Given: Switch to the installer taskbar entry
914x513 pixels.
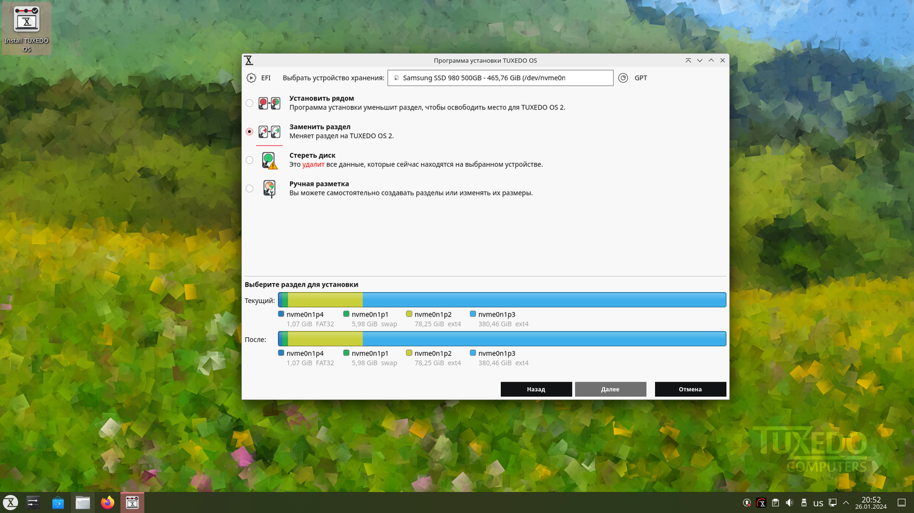Looking at the screenshot, I should tap(132, 503).
